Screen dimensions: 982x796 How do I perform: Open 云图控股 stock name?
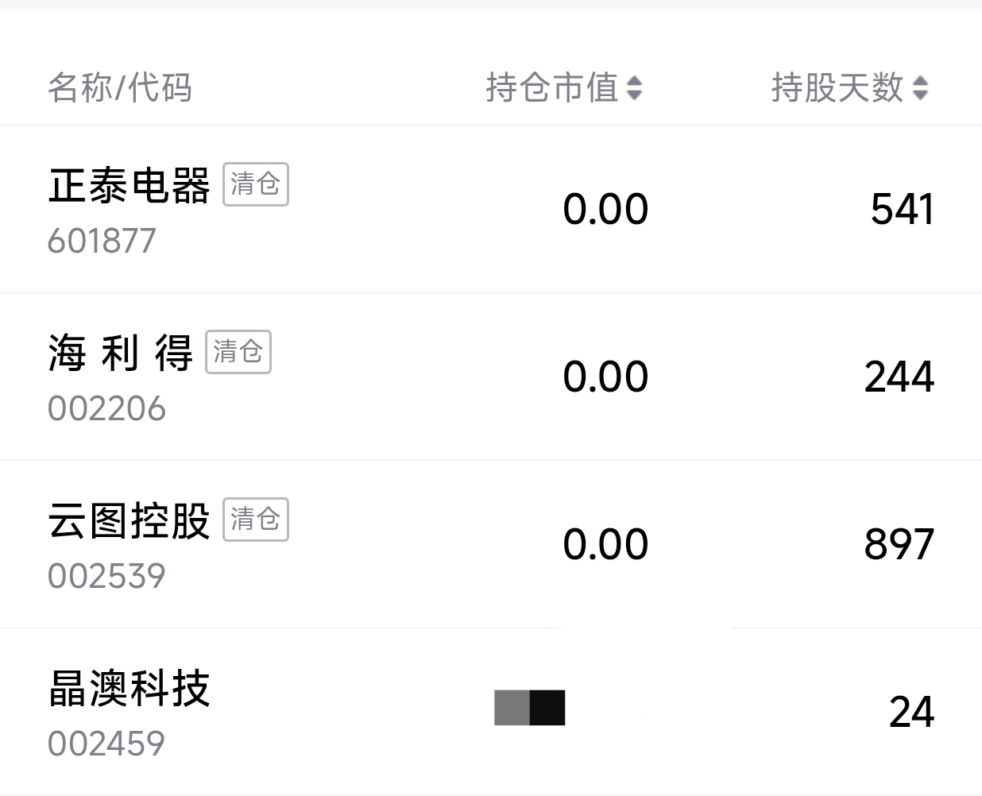tap(129, 521)
